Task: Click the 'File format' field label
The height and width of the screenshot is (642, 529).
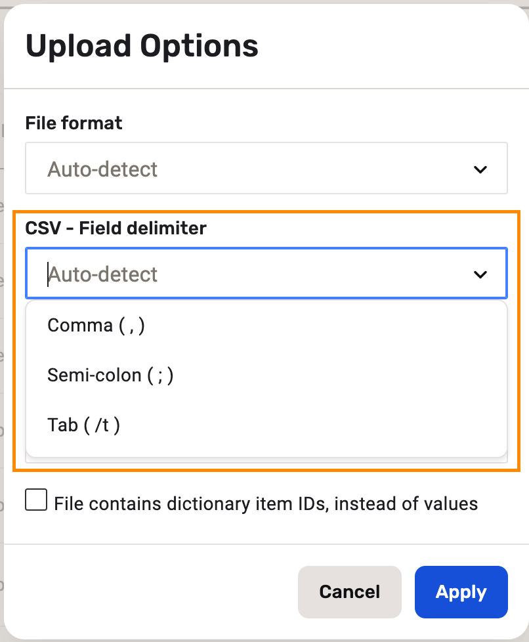Action: tap(74, 123)
